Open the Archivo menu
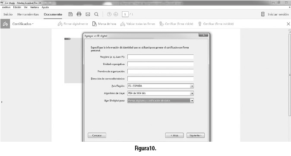Viewport: 291px width, 156px height. (6, 7)
